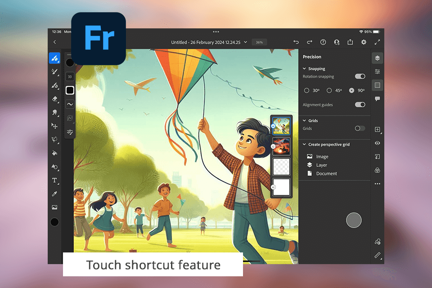Collapse the Grids section
Screen dimensions: 432x288
coord(305,121)
